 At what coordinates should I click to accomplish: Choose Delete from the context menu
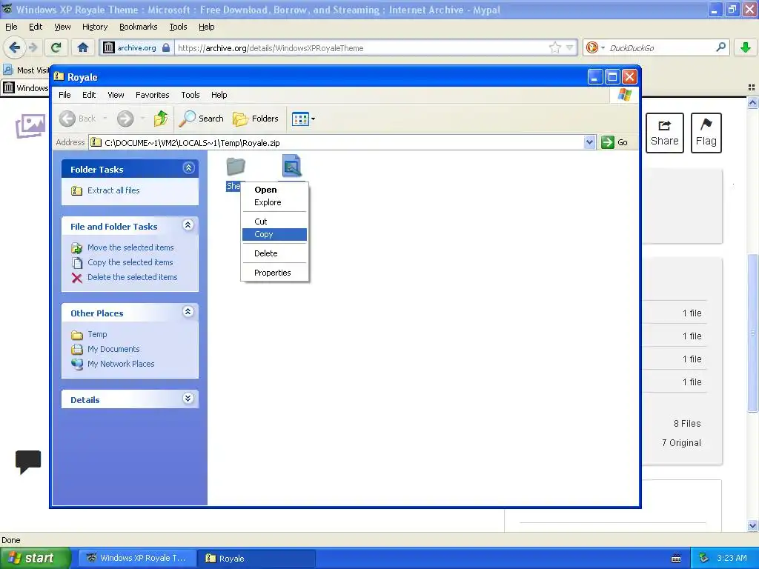[x=274, y=253]
